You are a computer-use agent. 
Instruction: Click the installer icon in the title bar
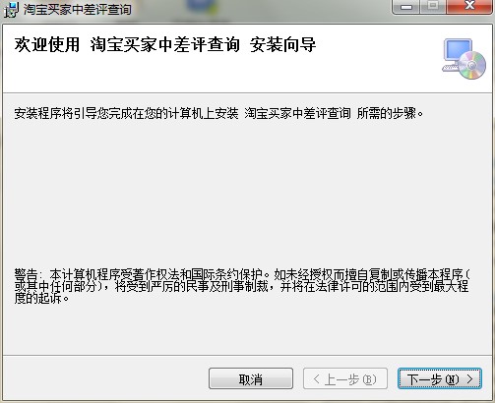point(11,9)
